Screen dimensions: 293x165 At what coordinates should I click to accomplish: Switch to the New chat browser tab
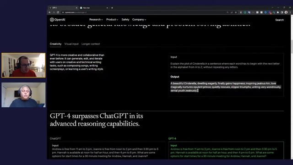pos(93,8)
